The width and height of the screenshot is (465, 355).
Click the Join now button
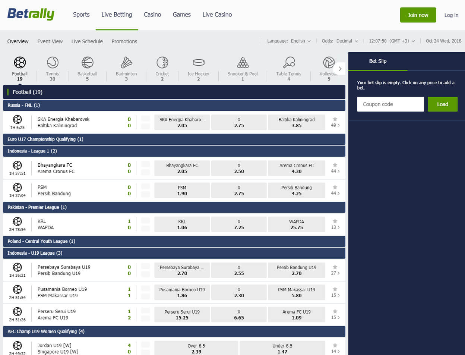click(418, 15)
